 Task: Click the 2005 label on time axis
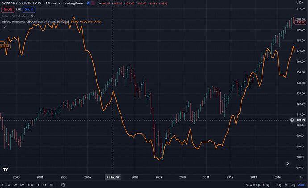click(64, 177)
